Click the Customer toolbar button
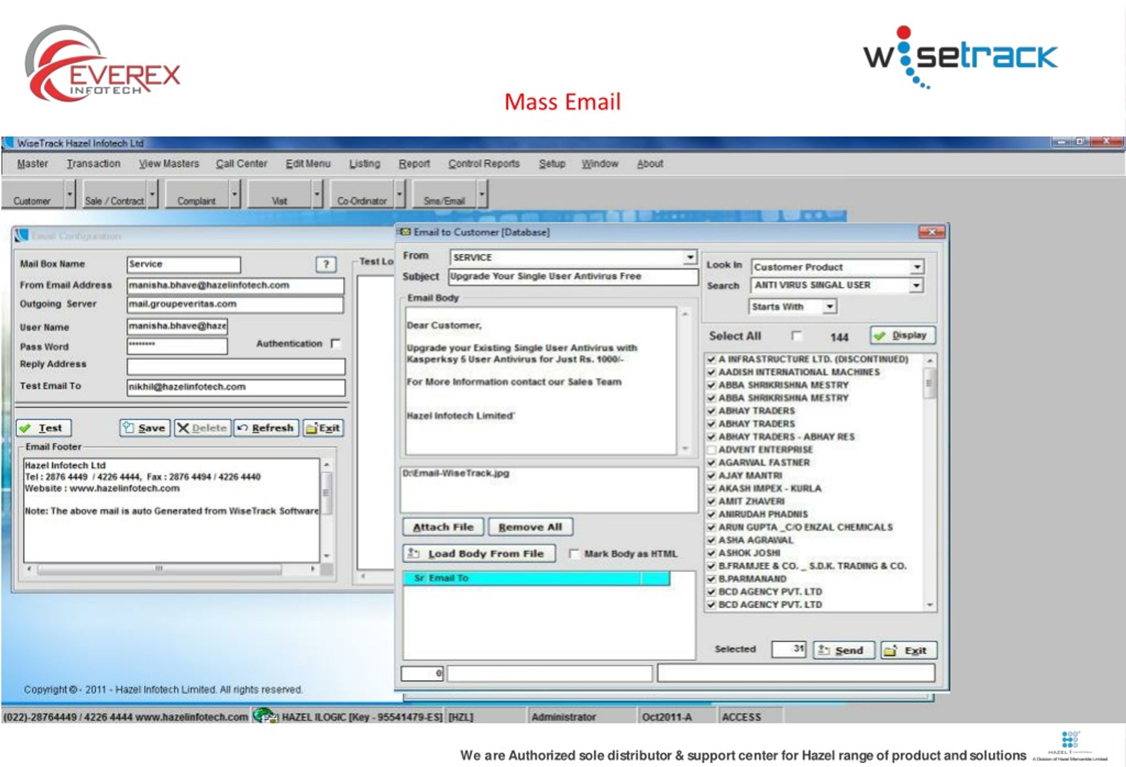This screenshot has height=767, width=1126. pyautogui.click(x=33, y=195)
